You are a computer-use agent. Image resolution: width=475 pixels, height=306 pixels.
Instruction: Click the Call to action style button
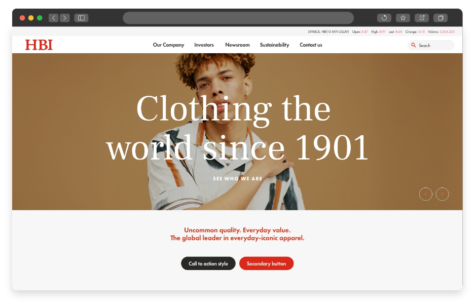click(208, 263)
